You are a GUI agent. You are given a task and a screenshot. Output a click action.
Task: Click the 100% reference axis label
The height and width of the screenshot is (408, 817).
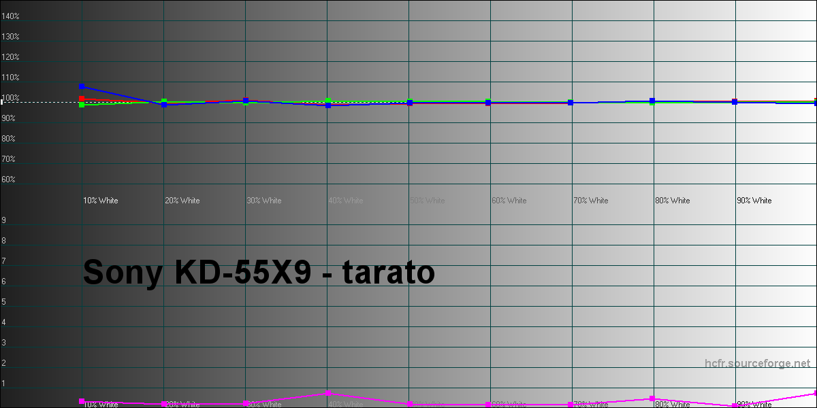click(10, 98)
